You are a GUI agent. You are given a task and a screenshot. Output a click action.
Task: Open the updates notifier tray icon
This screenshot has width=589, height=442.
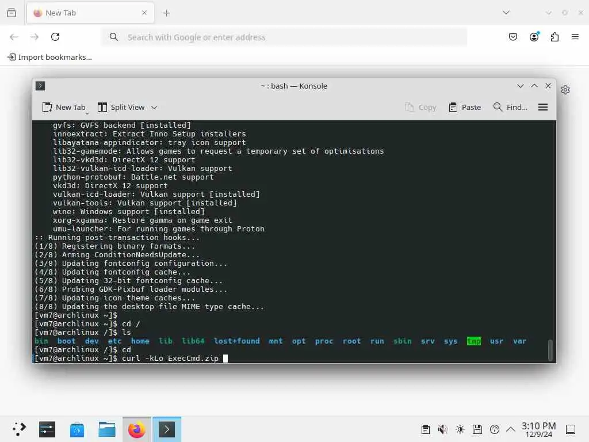coord(494,429)
